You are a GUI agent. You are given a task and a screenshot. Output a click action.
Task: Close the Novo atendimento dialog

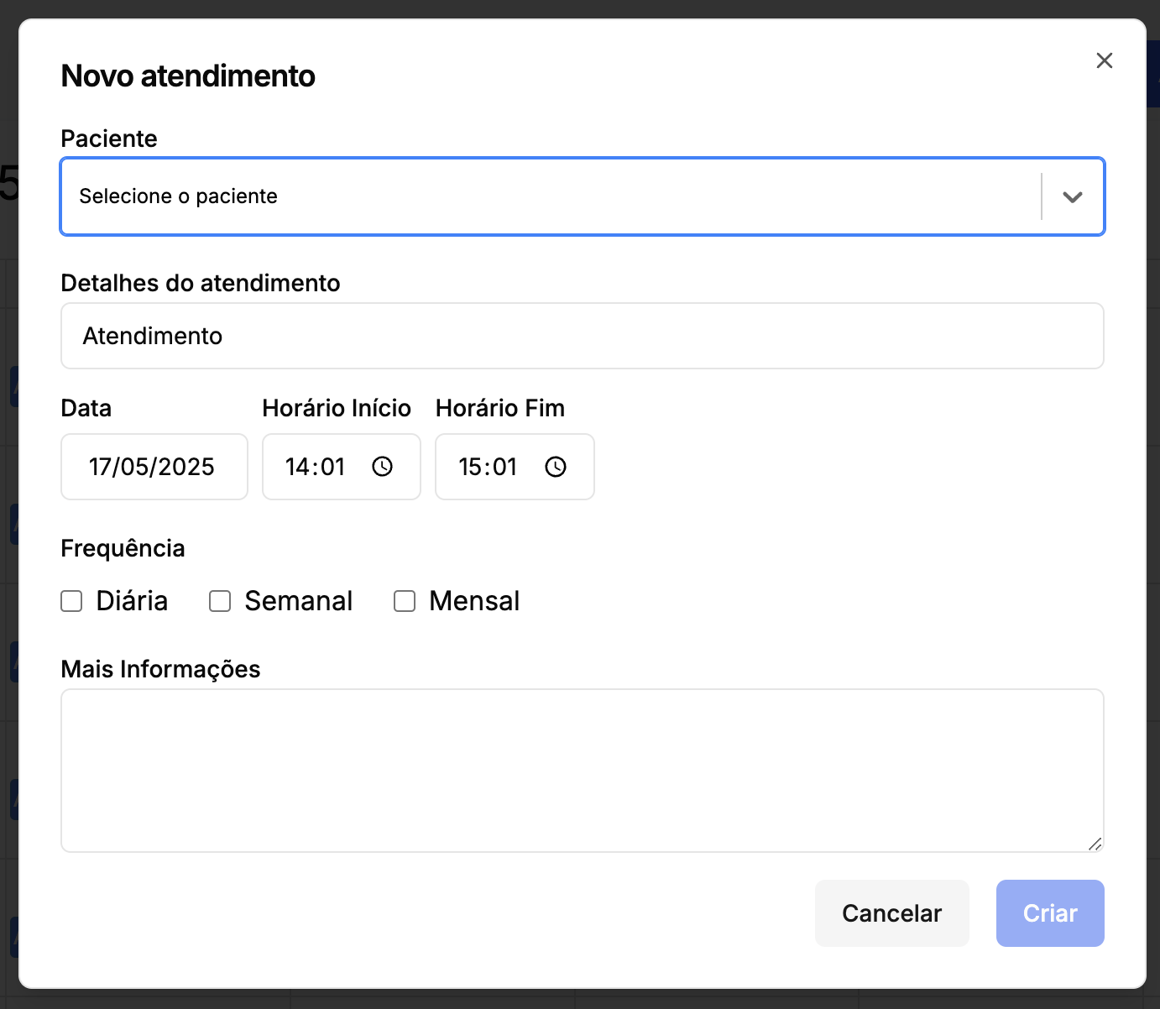pos(1104,60)
